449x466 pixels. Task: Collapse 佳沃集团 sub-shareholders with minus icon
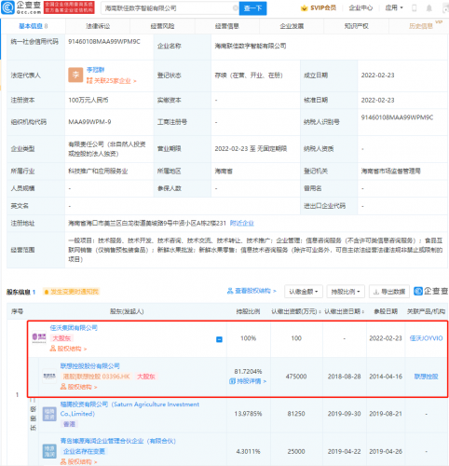click(219, 339)
